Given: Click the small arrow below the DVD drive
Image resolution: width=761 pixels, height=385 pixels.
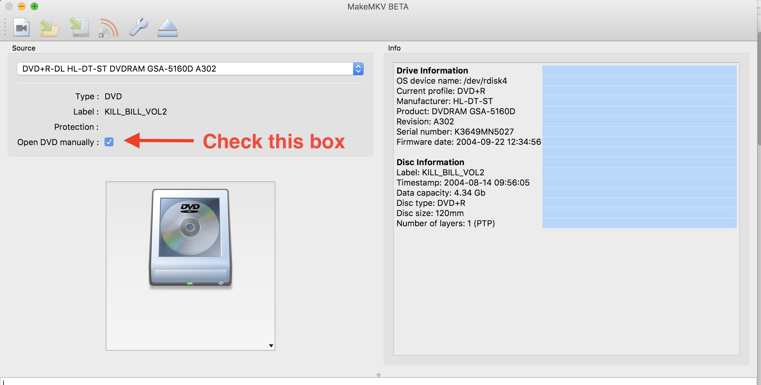Looking at the screenshot, I should pyautogui.click(x=271, y=346).
